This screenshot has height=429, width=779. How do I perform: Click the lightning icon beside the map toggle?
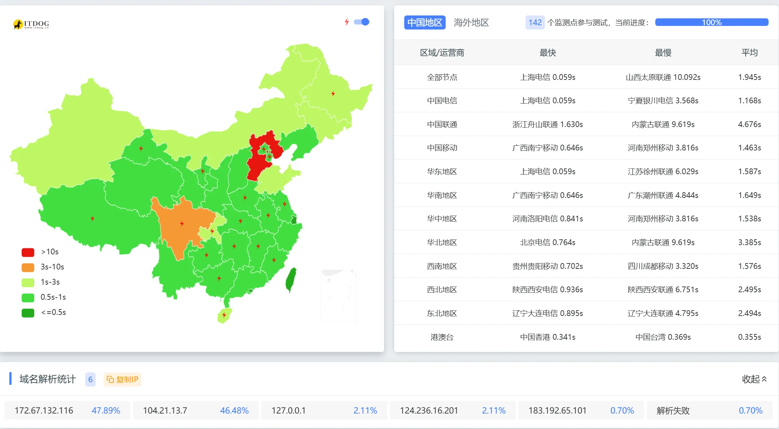(347, 22)
